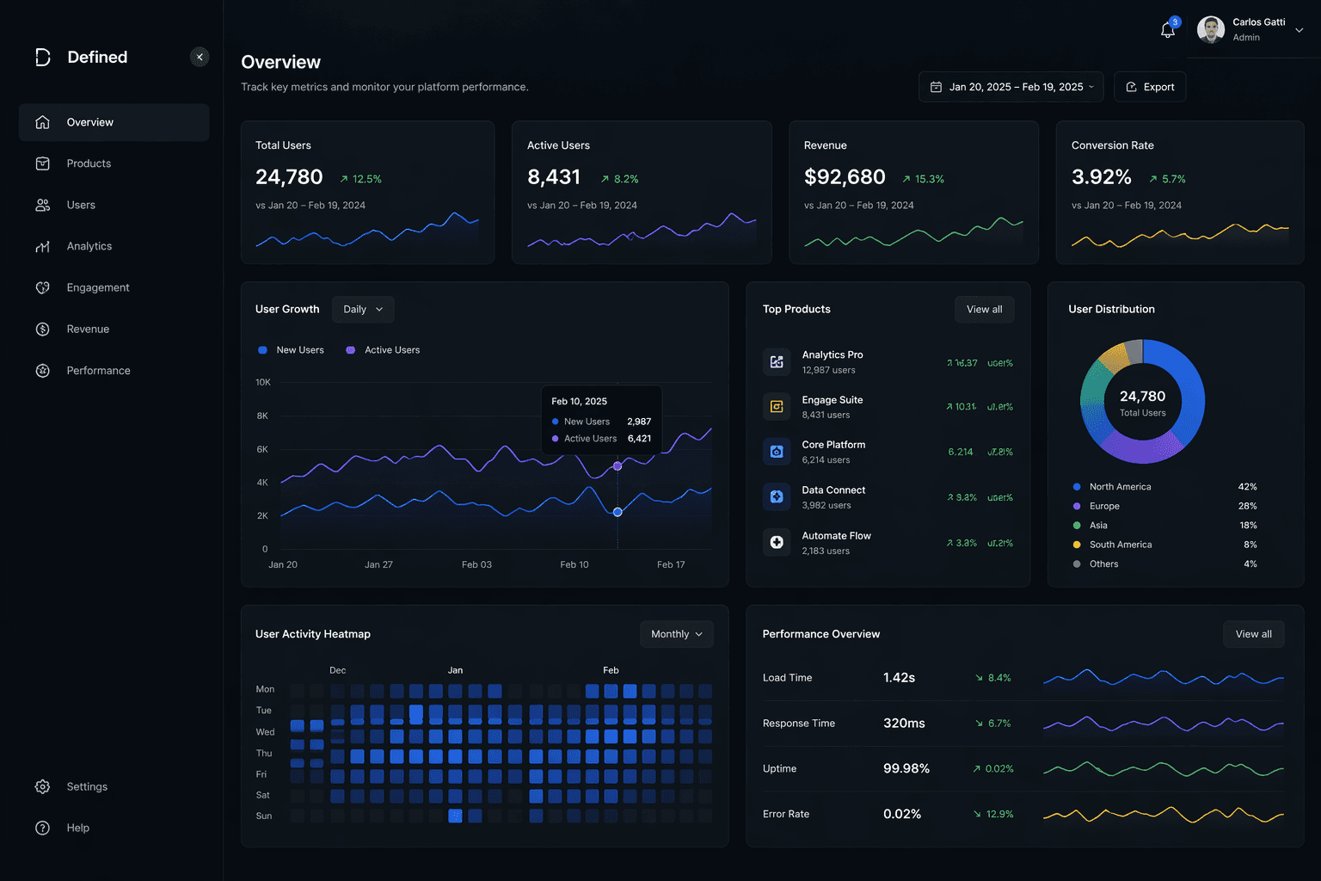
Task: Click the Automate Flow product icon
Action: click(x=777, y=542)
